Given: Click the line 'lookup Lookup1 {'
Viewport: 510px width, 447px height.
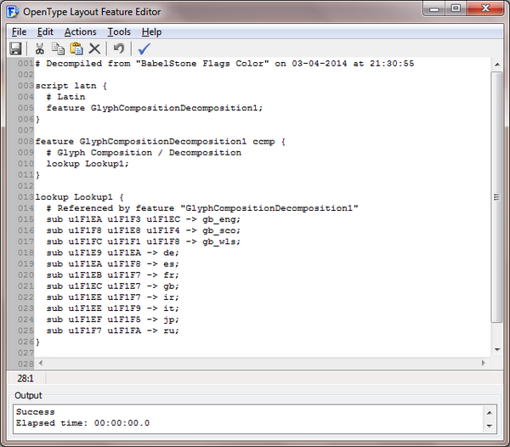Looking at the screenshot, I should [79, 197].
